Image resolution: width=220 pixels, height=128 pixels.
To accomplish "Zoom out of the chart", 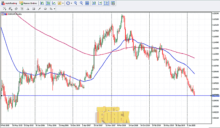I will (x=81, y=3).
